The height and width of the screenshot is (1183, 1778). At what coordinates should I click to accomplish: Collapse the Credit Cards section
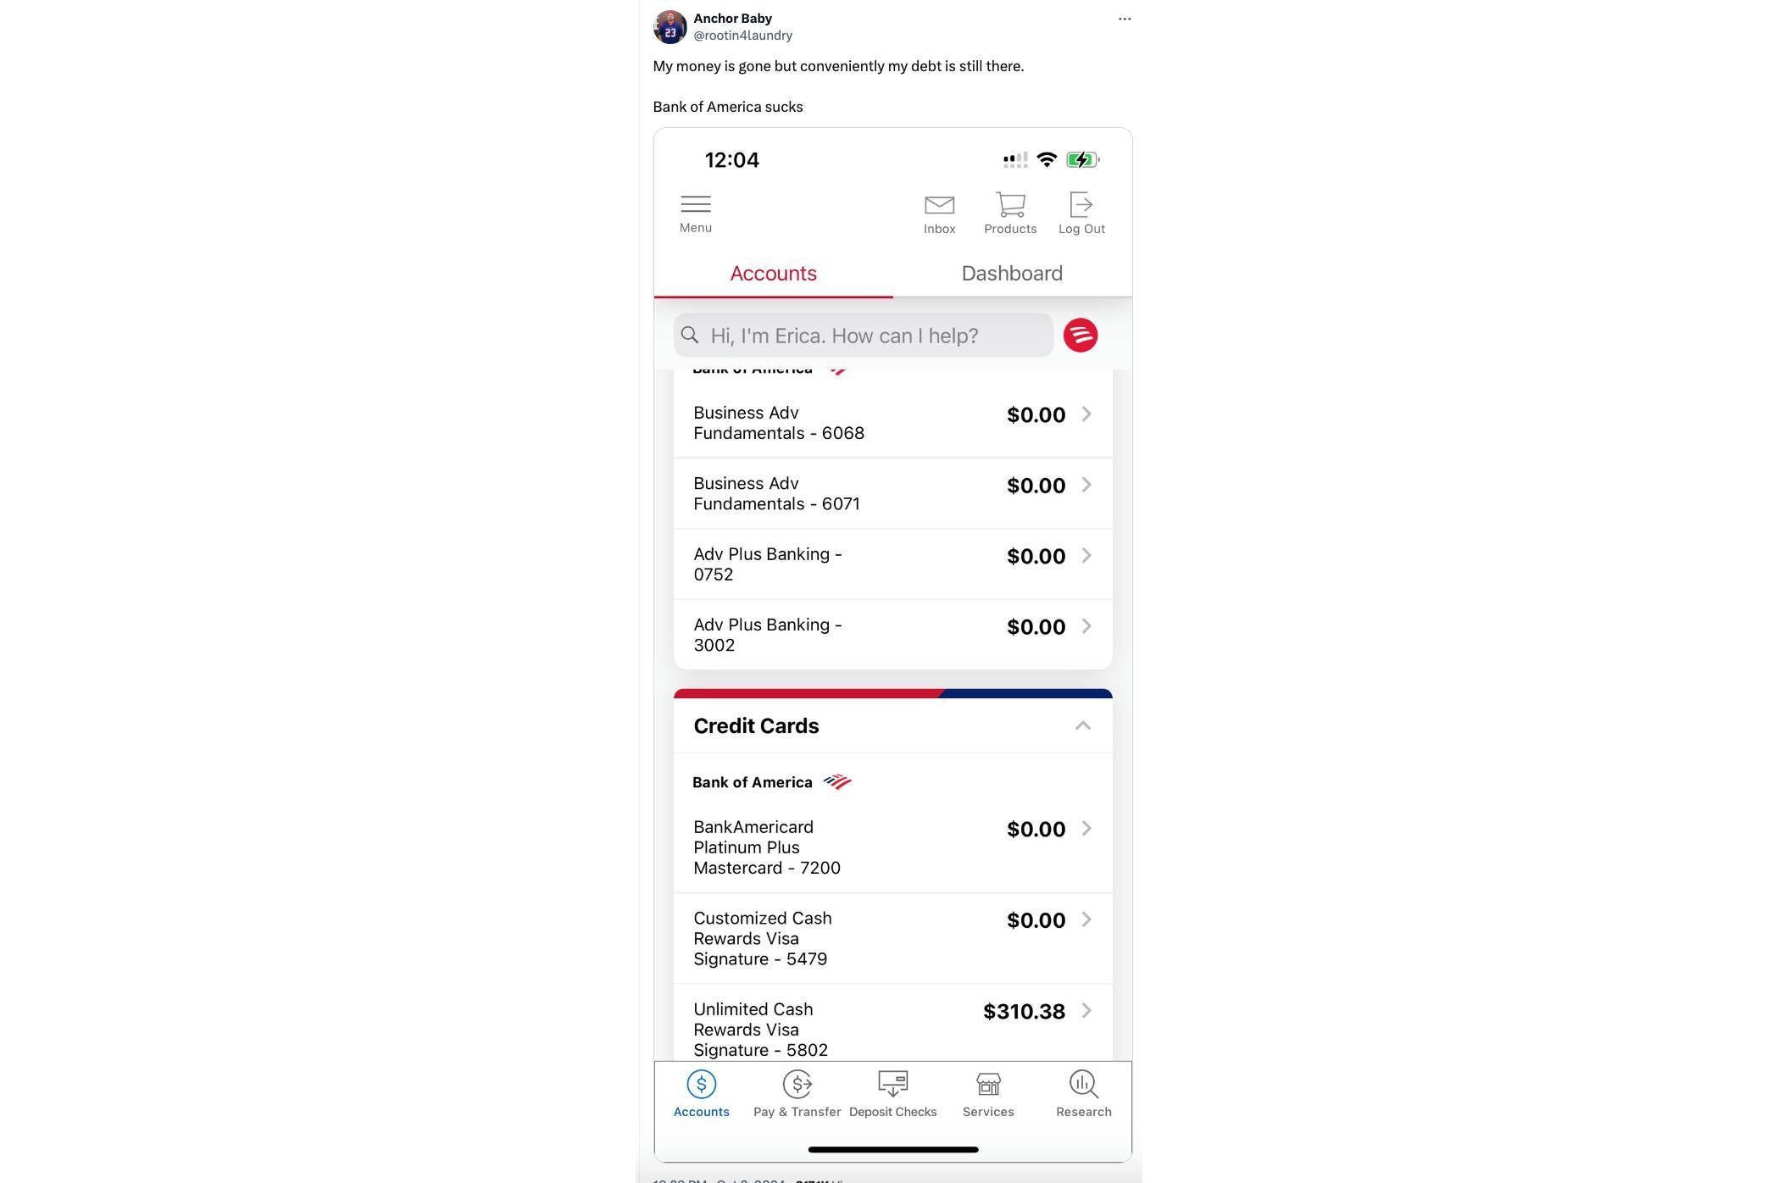pos(1081,725)
